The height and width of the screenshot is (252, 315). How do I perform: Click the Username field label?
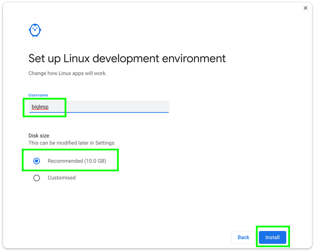tap(38, 95)
